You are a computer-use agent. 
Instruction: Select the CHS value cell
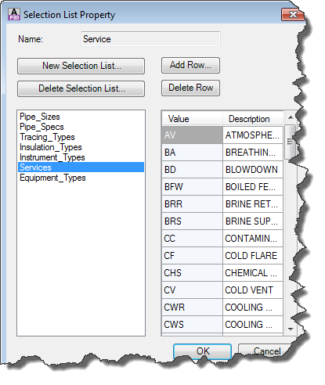(192, 273)
